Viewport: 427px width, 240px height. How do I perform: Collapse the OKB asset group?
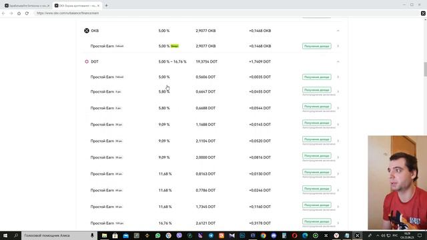[x=338, y=31]
